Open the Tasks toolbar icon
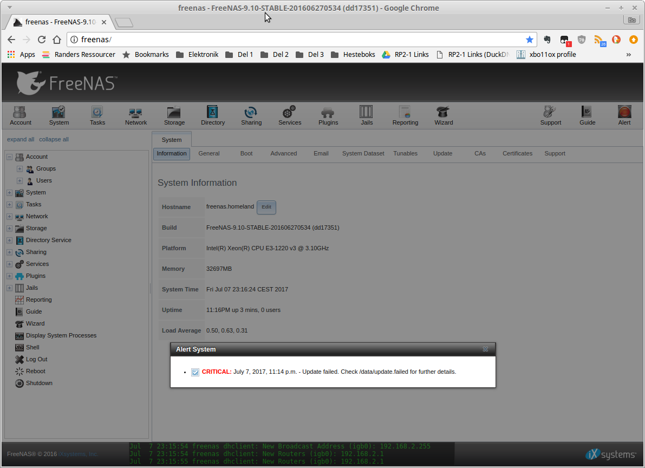Screen dimensions: 645x468 tap(97, 116)
